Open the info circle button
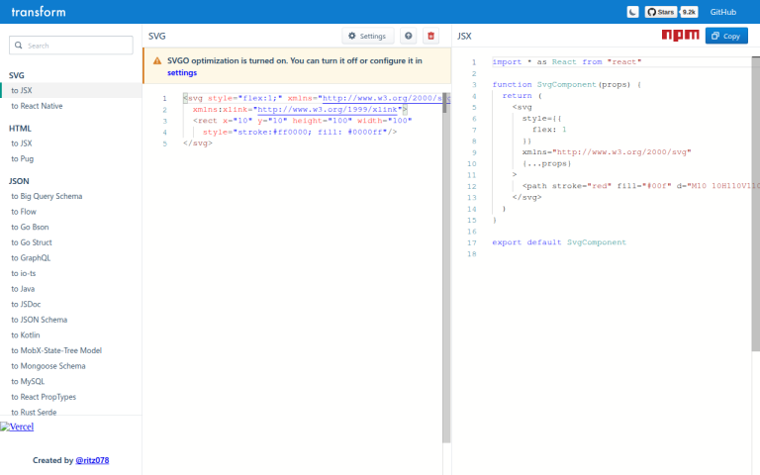Screen dimensions: 760x475 click(408, 36)
